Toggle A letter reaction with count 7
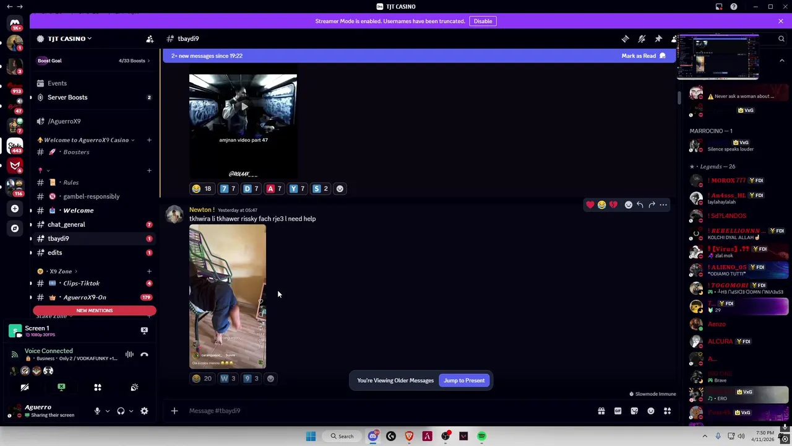This screenshot has width=792, height=446. [x=273, y=188]
